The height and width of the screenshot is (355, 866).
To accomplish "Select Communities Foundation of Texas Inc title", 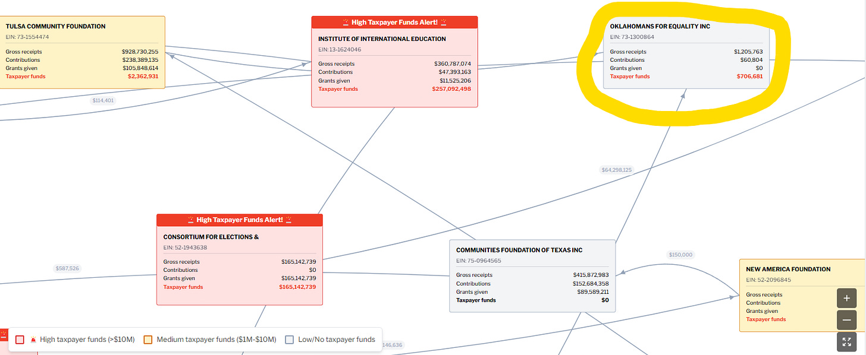I will [x=519, y=250].
